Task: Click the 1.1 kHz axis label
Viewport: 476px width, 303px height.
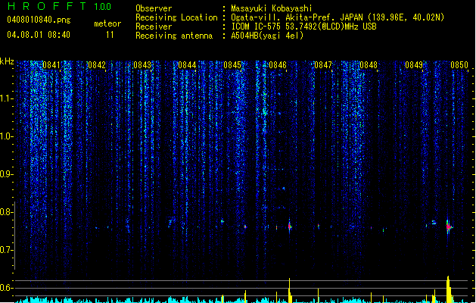Action: [x=7, y=98]
